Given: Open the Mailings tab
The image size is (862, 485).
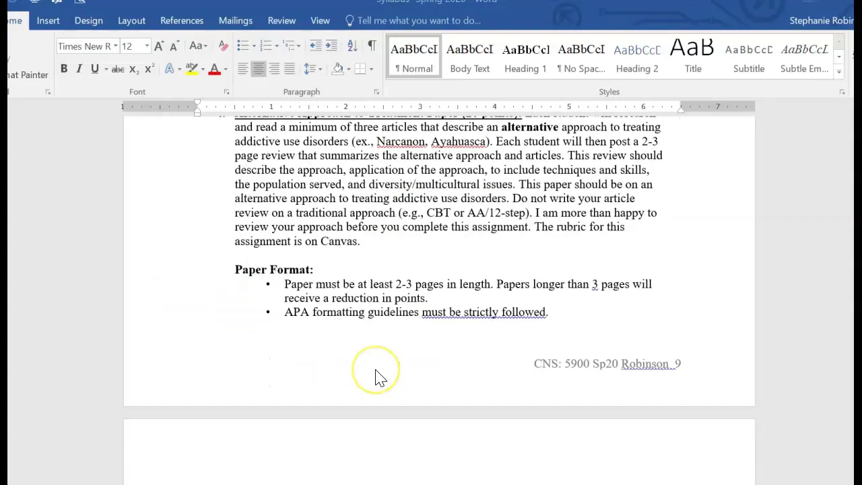Looking at the screenshot, I should [x=236, y=20].
